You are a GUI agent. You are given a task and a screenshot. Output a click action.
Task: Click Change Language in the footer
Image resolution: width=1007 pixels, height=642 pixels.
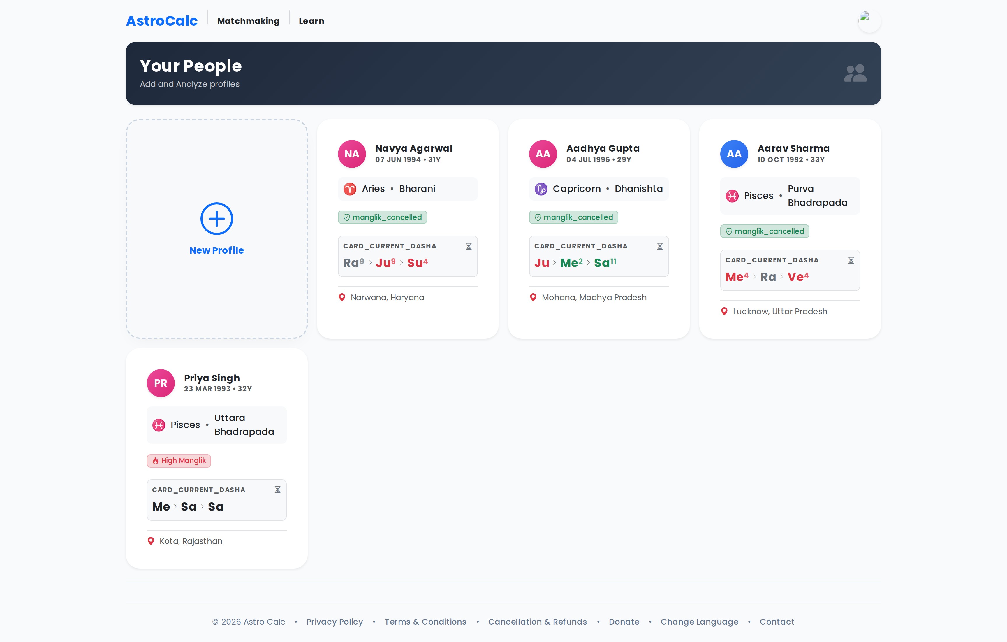pos(699,622)
